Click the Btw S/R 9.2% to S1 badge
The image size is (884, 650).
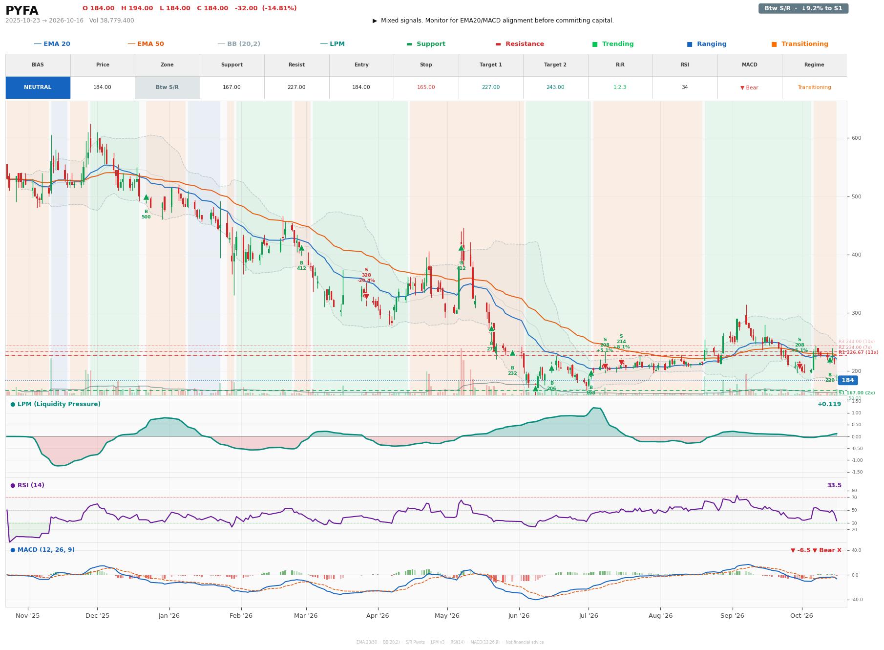coord(803,8)
